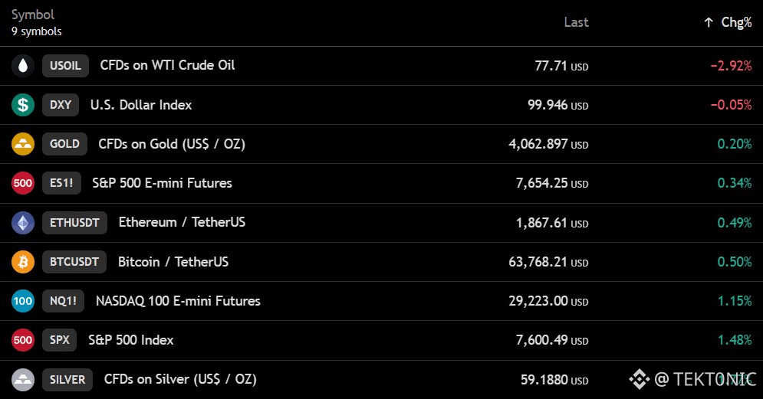Click the Symbol column header

pyautogui.click(x=33, y=15)
